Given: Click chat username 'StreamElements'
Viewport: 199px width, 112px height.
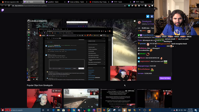Looking at the screenshot, I should click(x=148, y=35).
